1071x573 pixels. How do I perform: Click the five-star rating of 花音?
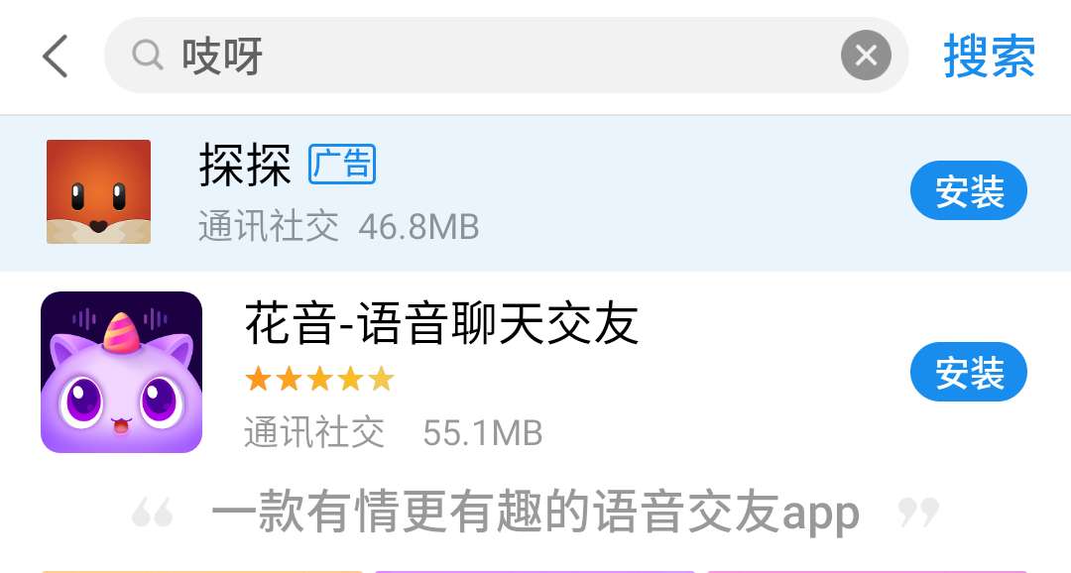pos(319,379)
